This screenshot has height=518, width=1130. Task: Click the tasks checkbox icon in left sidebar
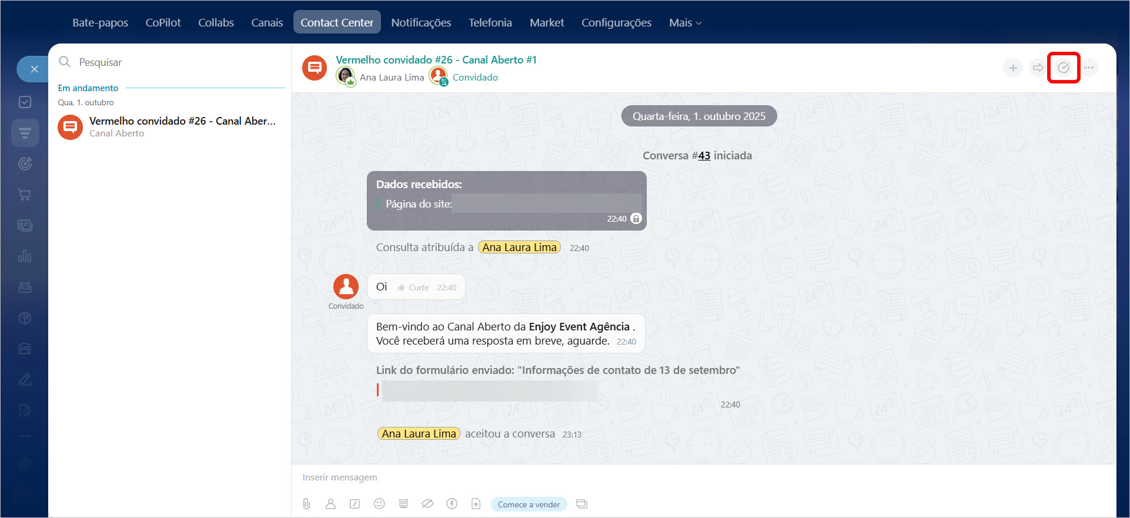click(25, 102)
